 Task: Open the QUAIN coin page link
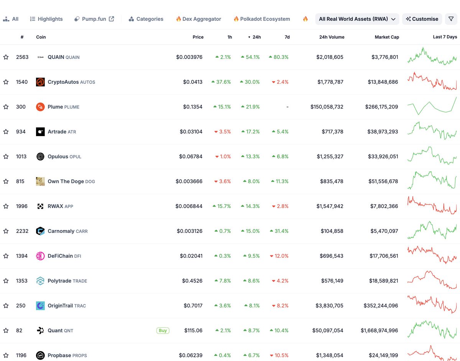point(64,57)
